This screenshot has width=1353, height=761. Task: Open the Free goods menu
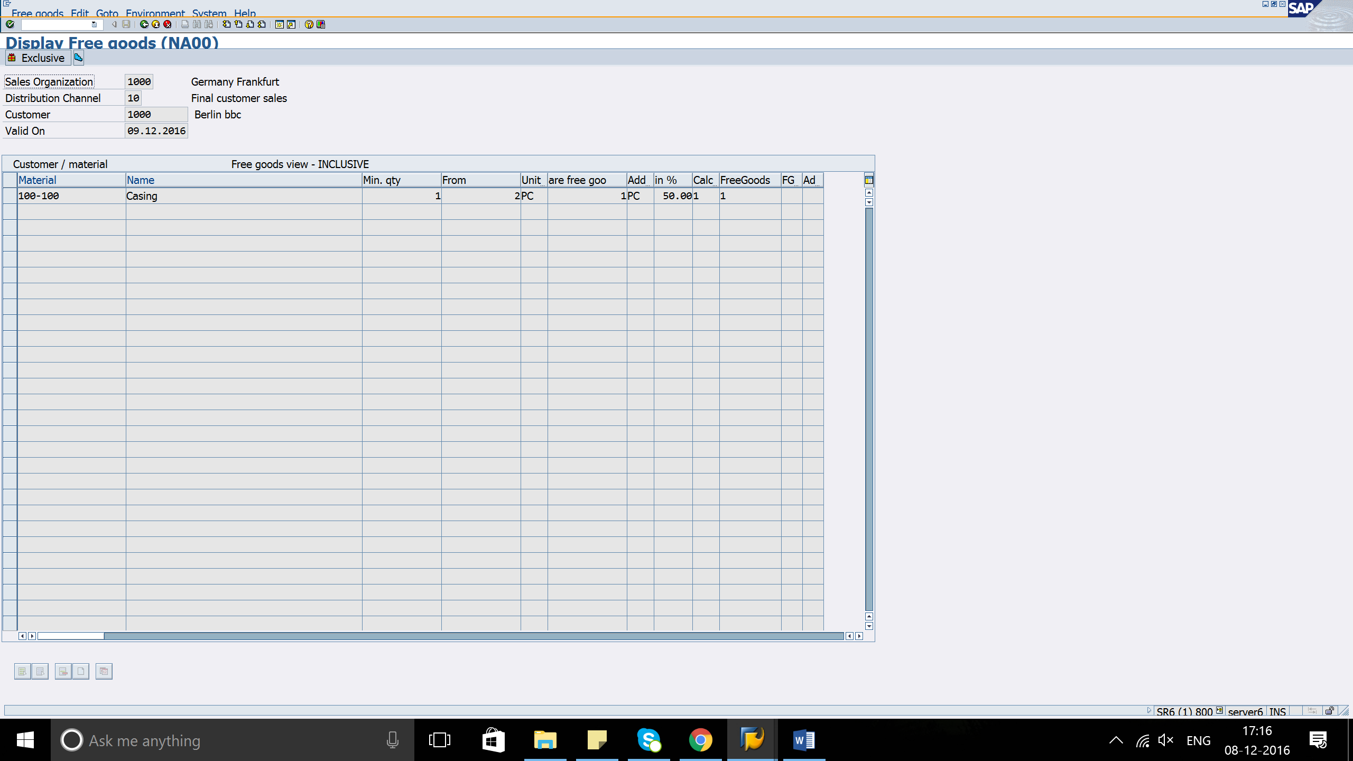point(38,13)
